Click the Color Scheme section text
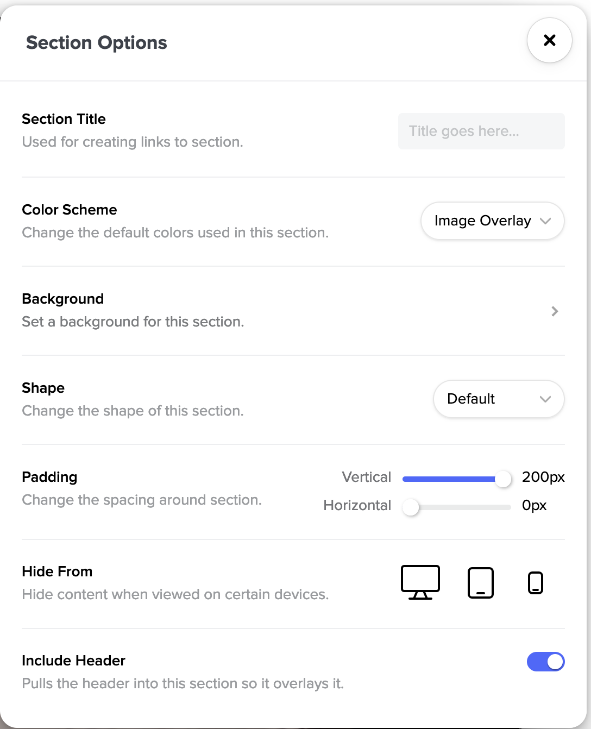Viewport: 591px width, 729px height. [69, 210]
